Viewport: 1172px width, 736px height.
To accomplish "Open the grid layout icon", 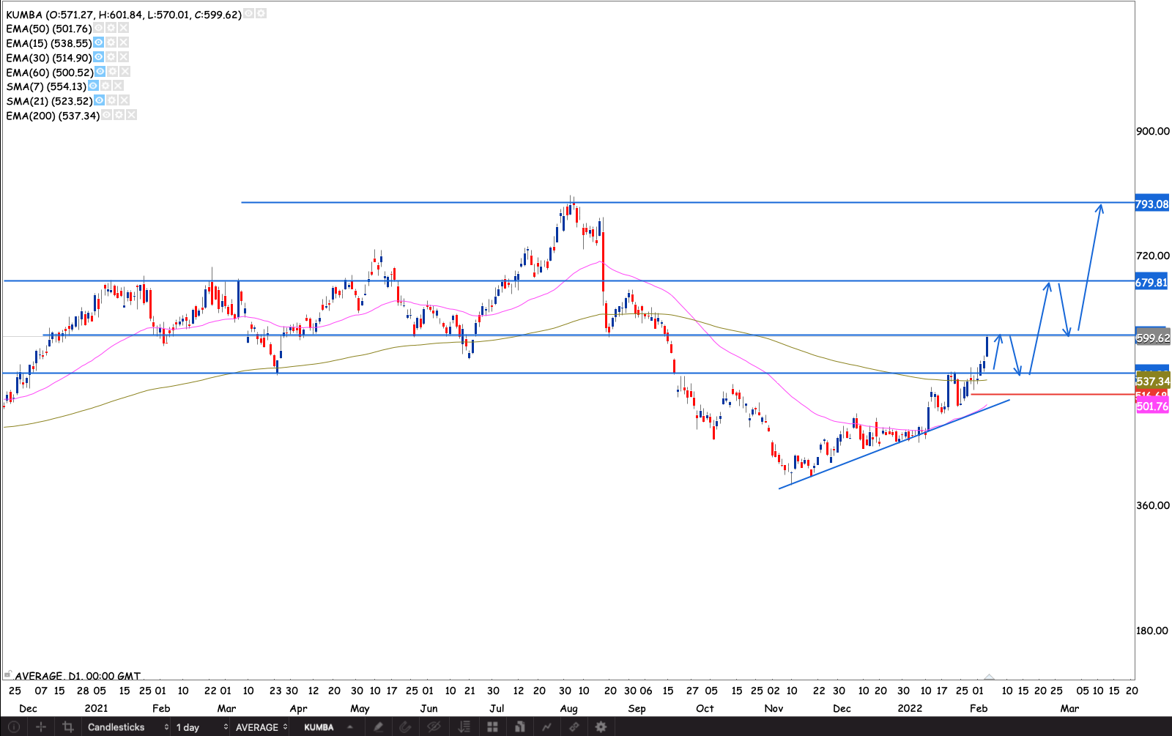I will tap(493, 726).
